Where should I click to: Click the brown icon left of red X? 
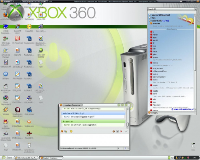coord(114,131)
